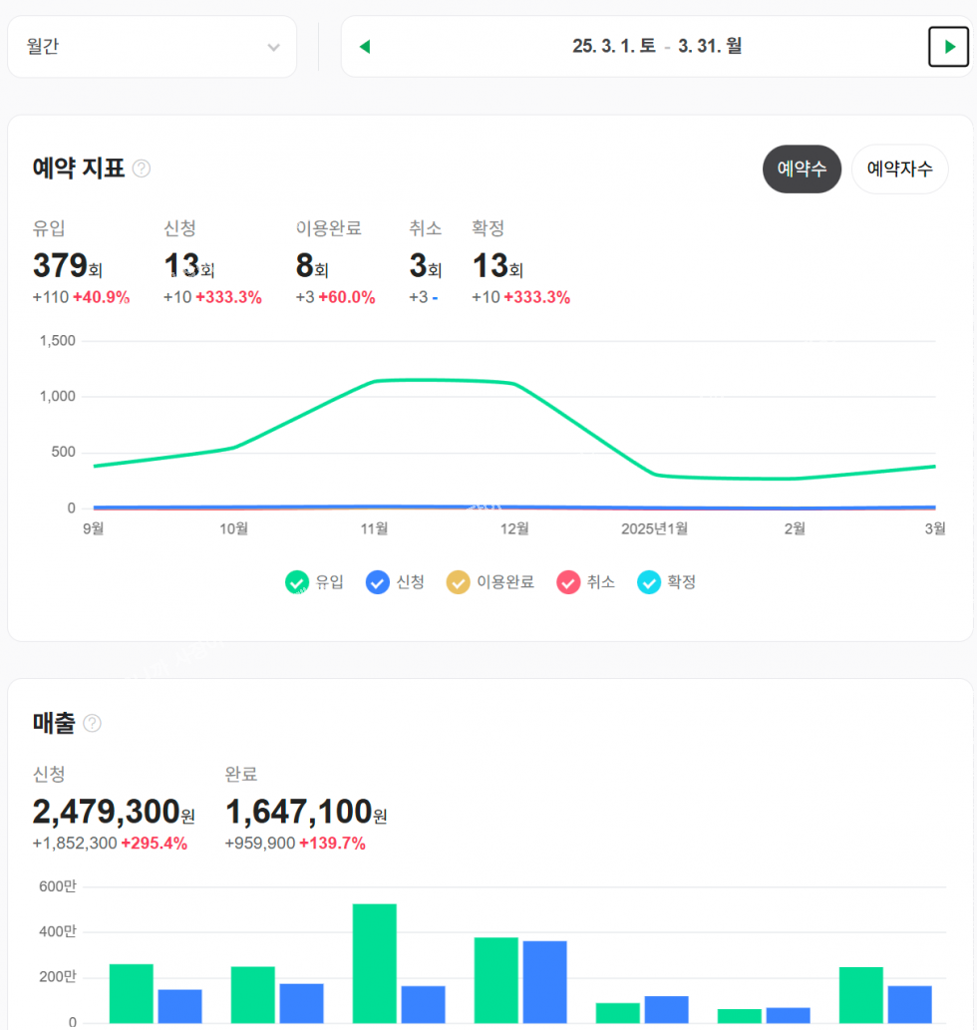The image size is (977, 1030).
Task: Advance to next month with right arrow
Action: pos(948,47)
